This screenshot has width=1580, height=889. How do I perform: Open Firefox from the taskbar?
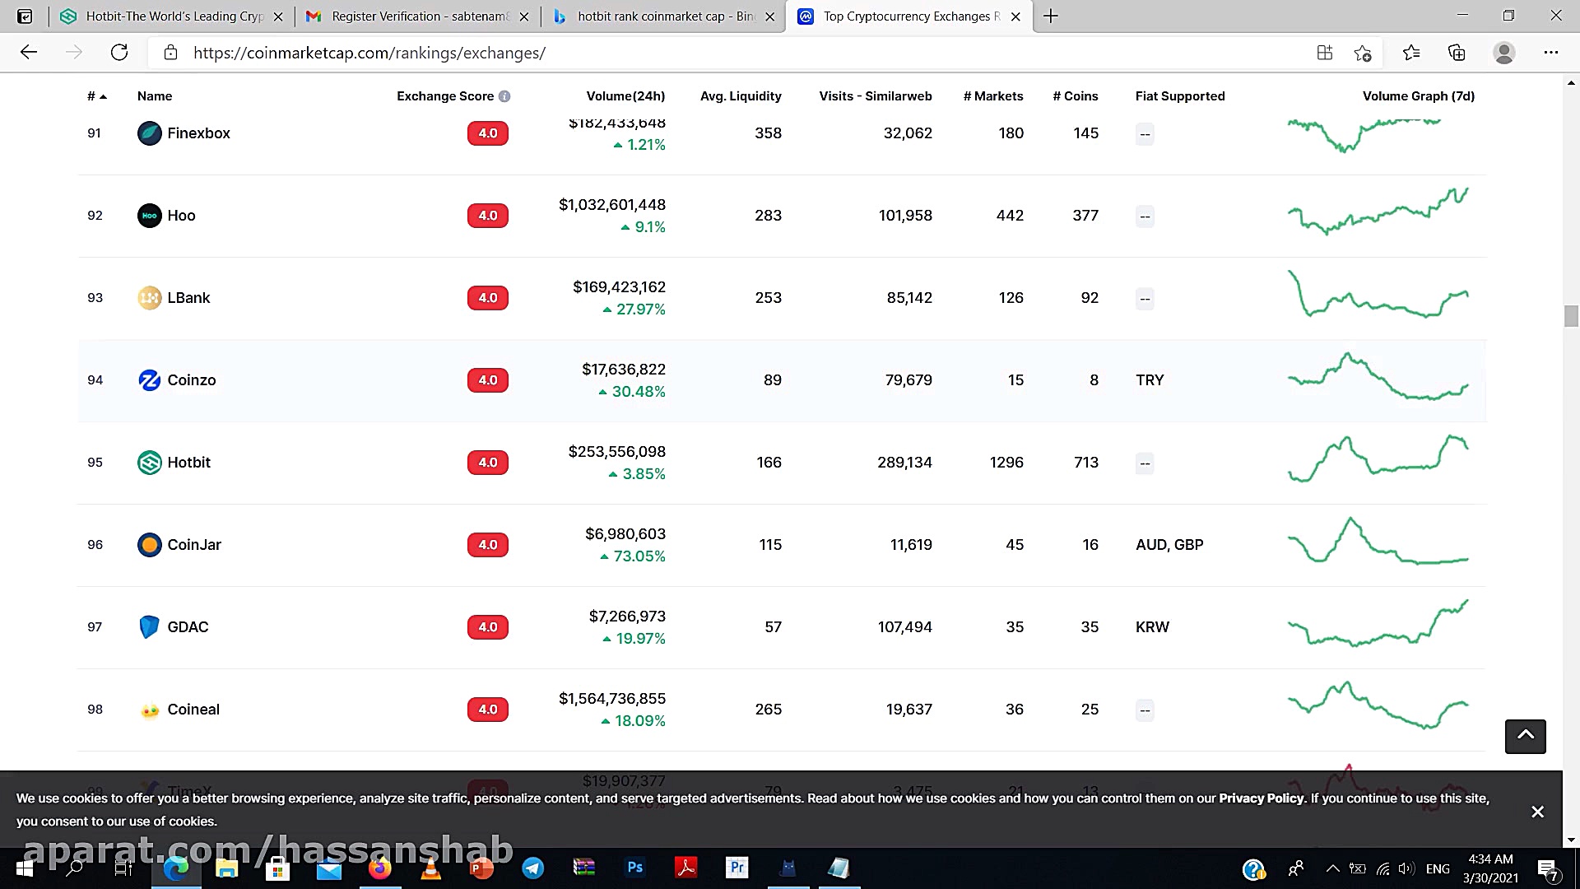(379, 868)
